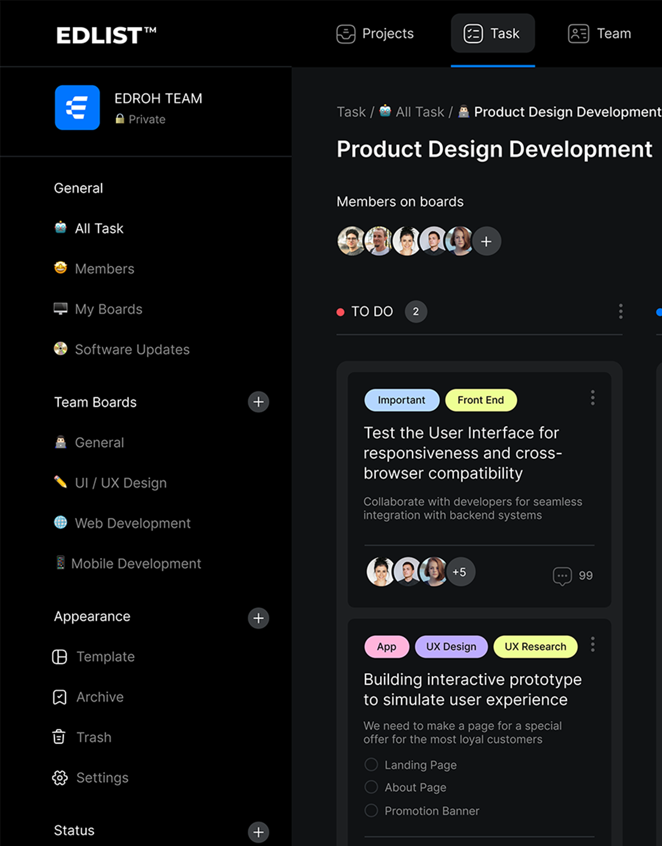Click first member avatar with glasses

pos(352,241)
